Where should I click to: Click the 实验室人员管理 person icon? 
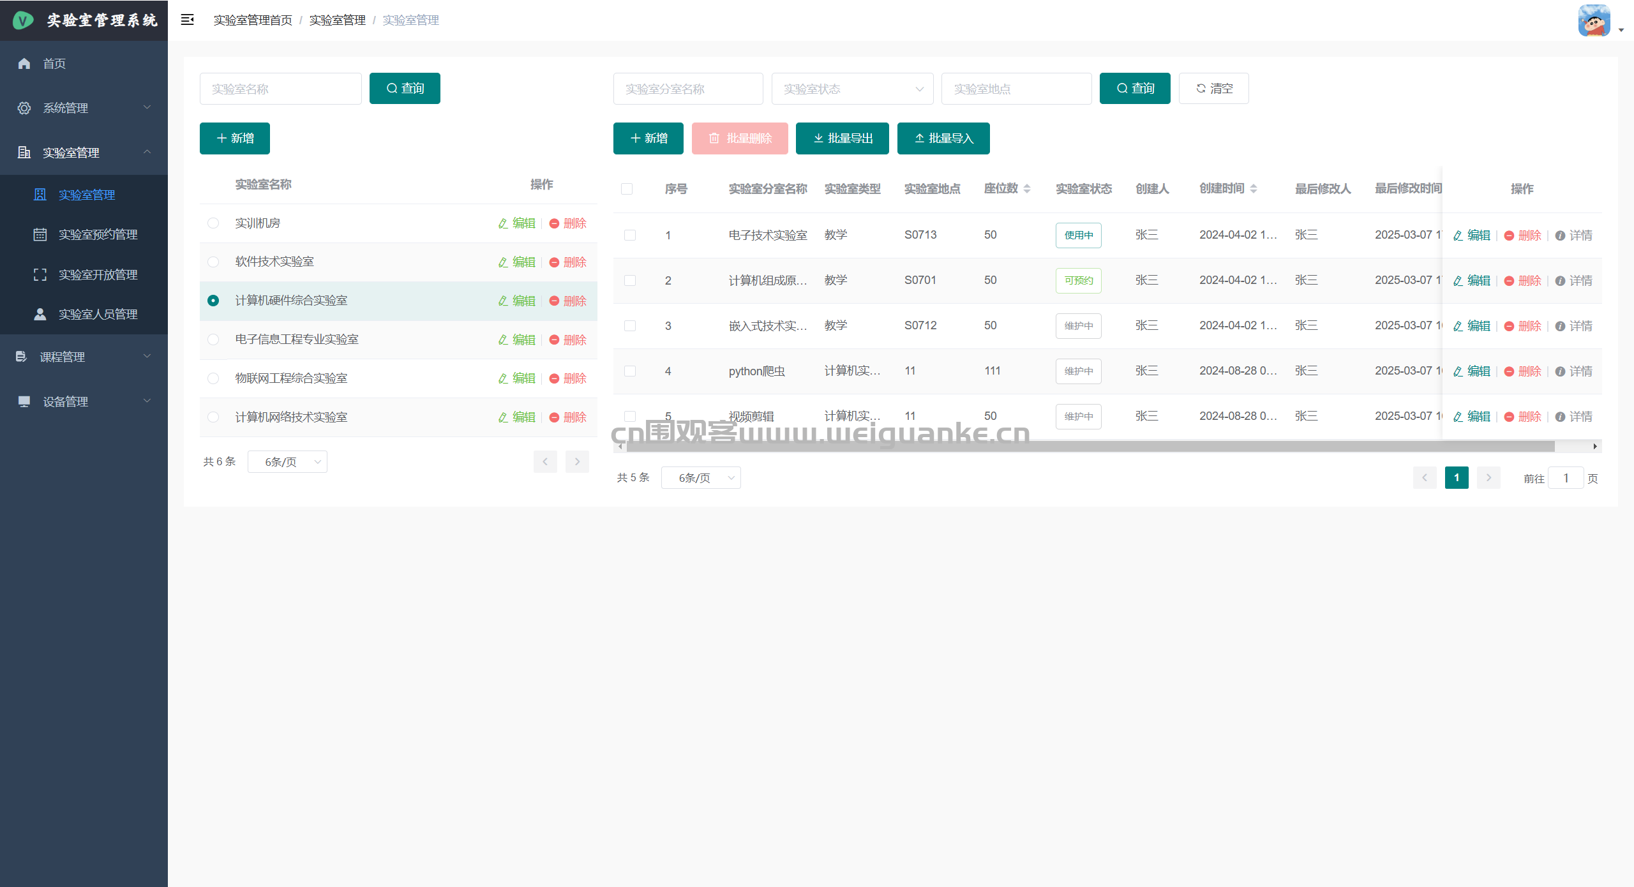tap(40, 314)
